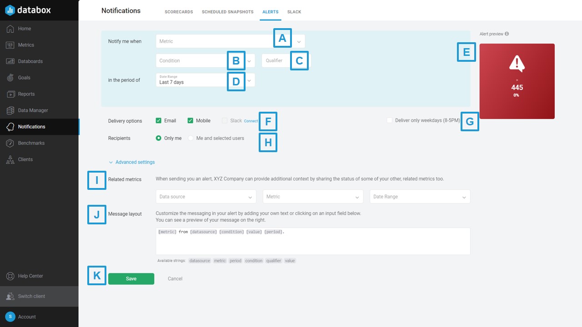Open the Notify me when Metric dropdown
The image size is (582, 327).
pyautogui.click(x=230, y=41)
